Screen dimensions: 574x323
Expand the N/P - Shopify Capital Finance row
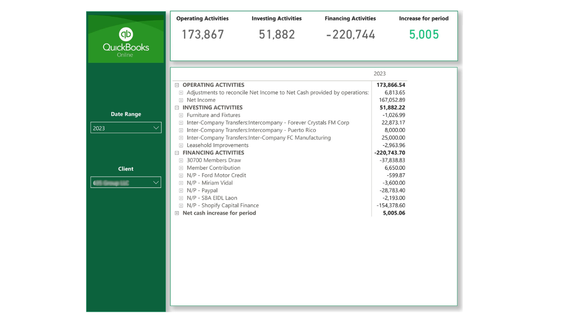point(181,205)
